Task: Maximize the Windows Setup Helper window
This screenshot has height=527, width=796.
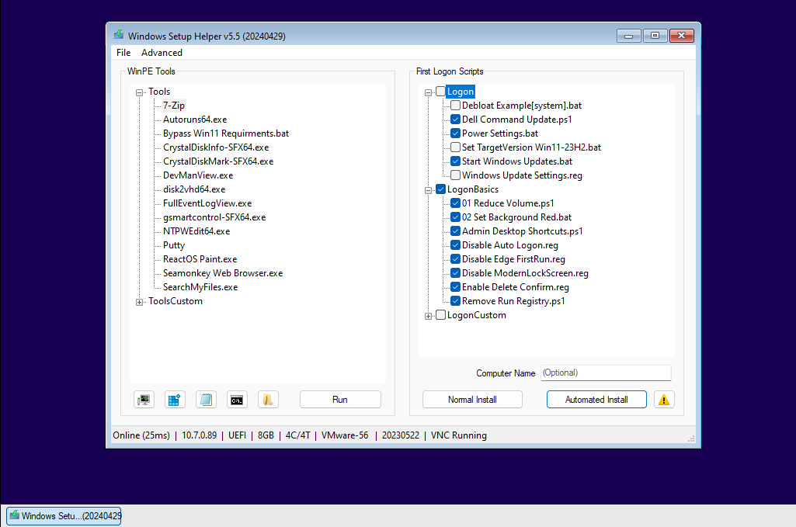Action: point(655,36)
